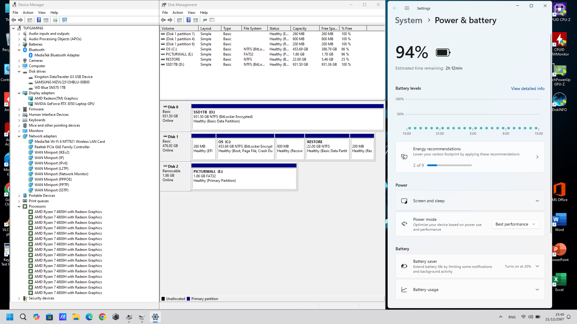577x324 pixels.
Task: Click Scan for hardware changes monitor icon
Action: point(65,20)
